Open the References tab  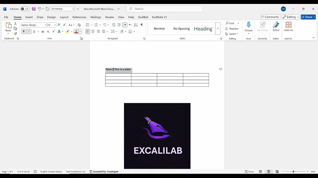point(79,17)
